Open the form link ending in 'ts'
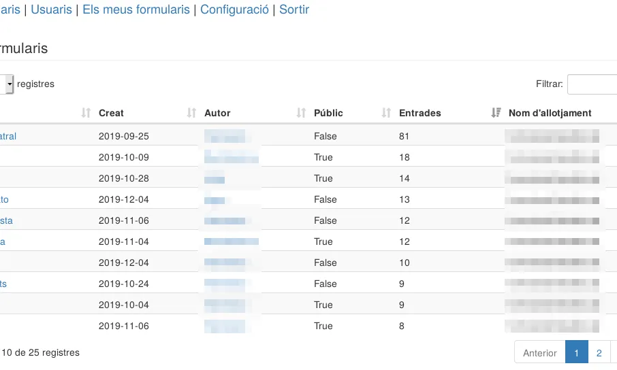617x370 pixels. [3, 284]
